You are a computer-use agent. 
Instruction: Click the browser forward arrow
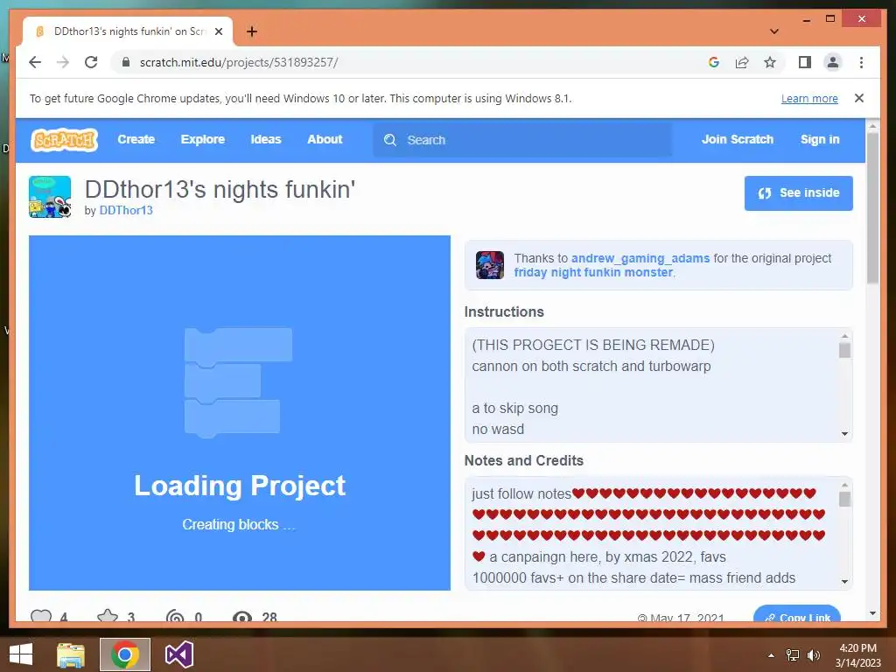pyautogui.click(x=63, y=62)
